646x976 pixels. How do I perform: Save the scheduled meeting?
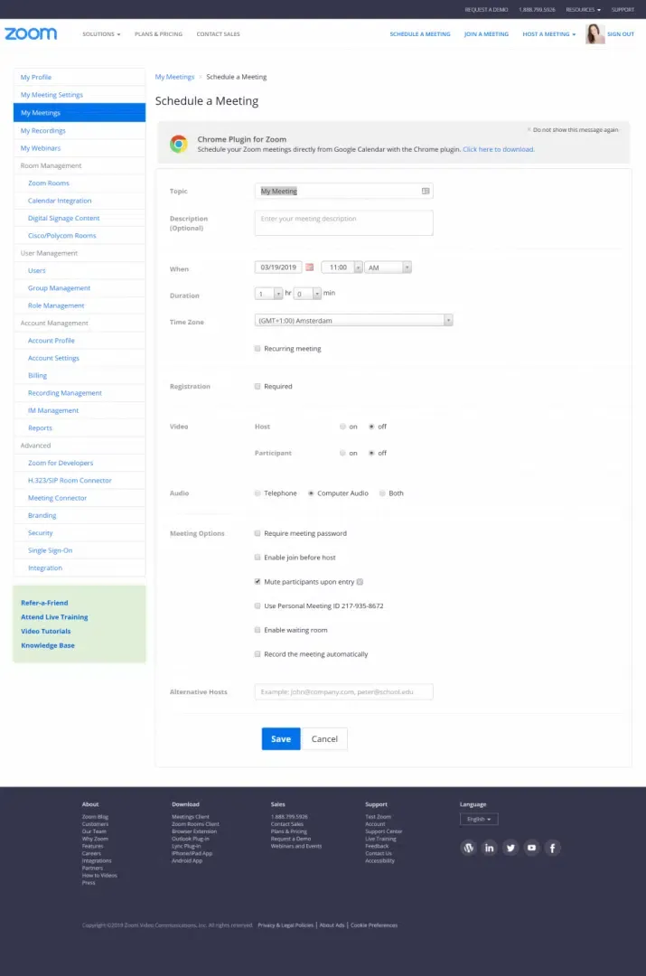(281, 738)
